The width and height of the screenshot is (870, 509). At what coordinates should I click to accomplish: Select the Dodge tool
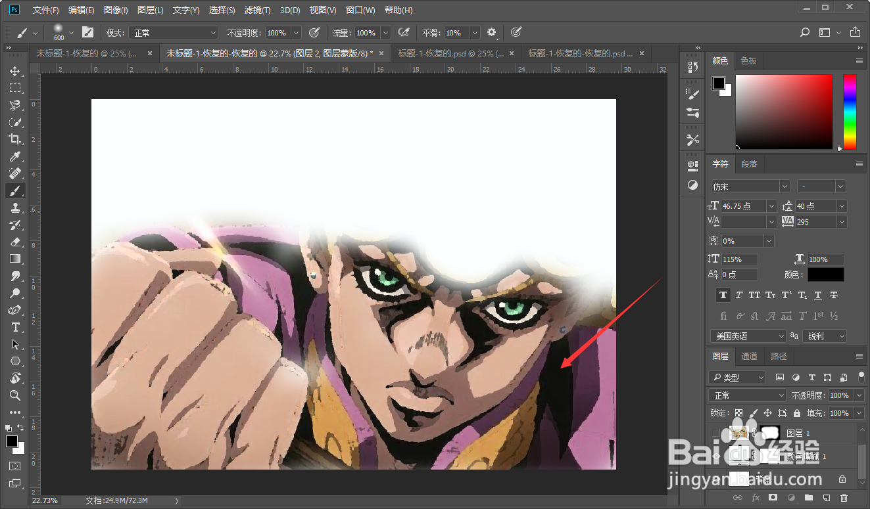click(14, 293)
